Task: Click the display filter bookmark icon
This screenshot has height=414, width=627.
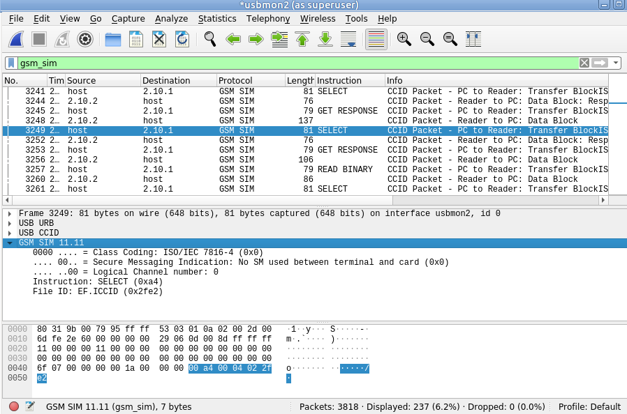Action: point(12,63)
